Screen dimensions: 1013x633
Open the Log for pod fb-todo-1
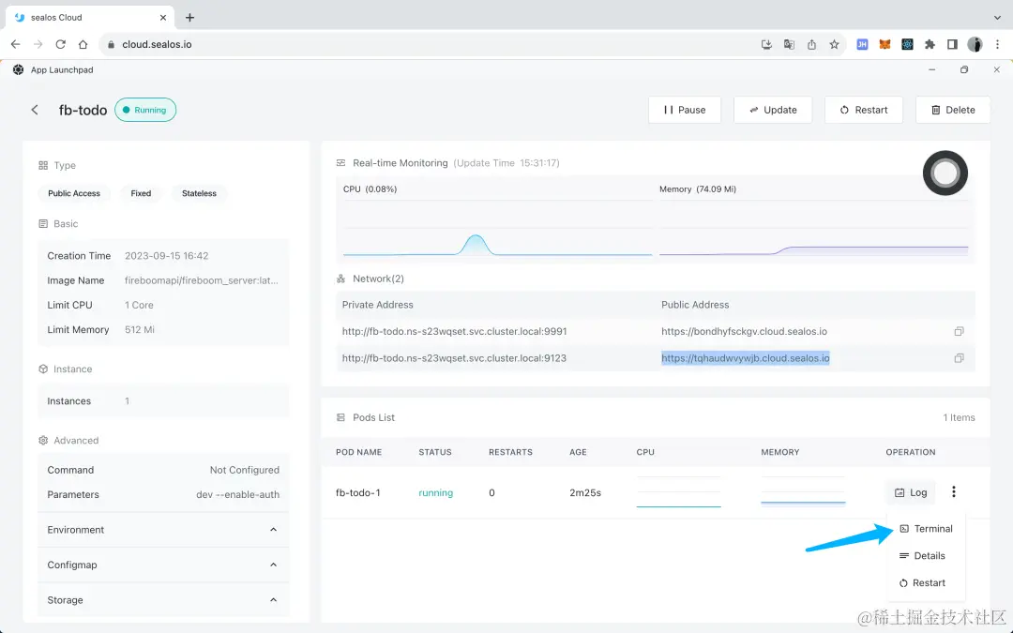911,493
